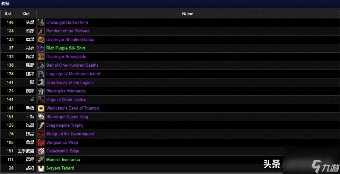Open the Bladespire Warbands item link
The height and width of the screenshot is (174, 340).
(66, 91)
